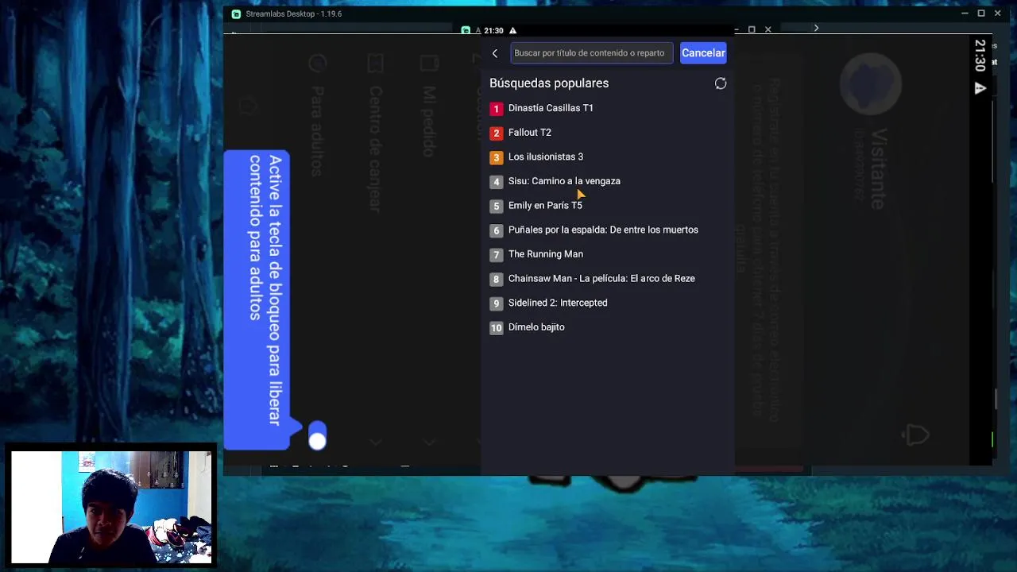Expand the right chevron arrow in the top bar
The width and height of the screenshot is (1017, 572).
click(816, 29)
